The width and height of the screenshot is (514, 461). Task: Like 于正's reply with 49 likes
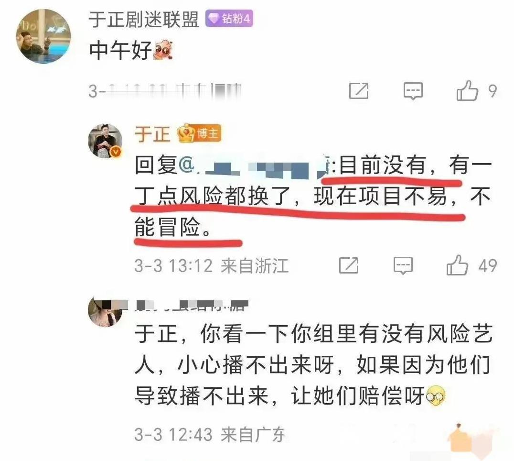click(457, 265)
